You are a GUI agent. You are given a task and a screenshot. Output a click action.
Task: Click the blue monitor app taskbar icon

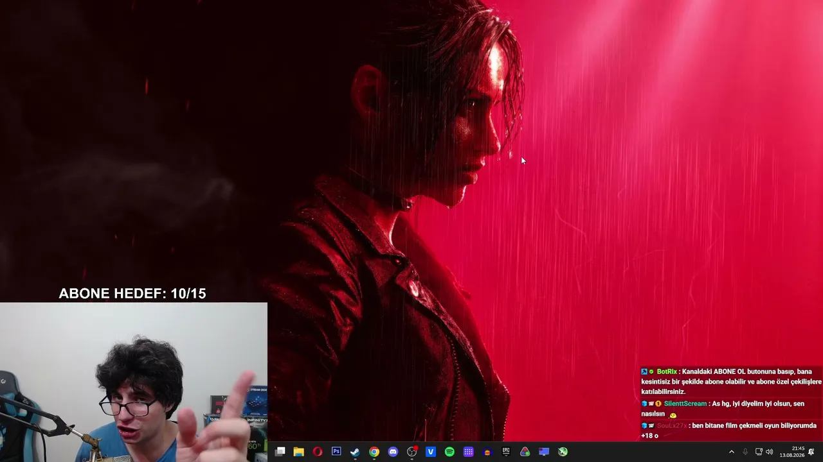(544, 452)
